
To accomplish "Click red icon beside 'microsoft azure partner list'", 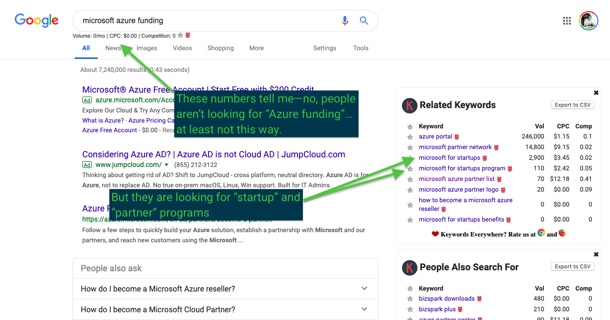I will (x=499, y=180).
